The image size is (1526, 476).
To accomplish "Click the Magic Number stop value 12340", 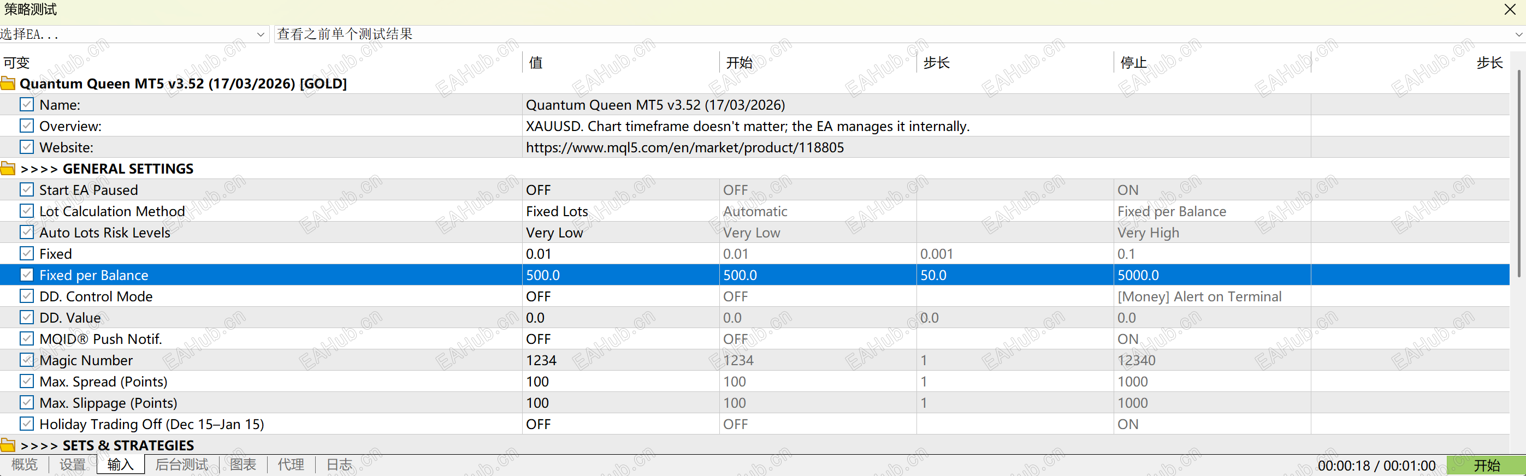I will tap(1212, 361).
